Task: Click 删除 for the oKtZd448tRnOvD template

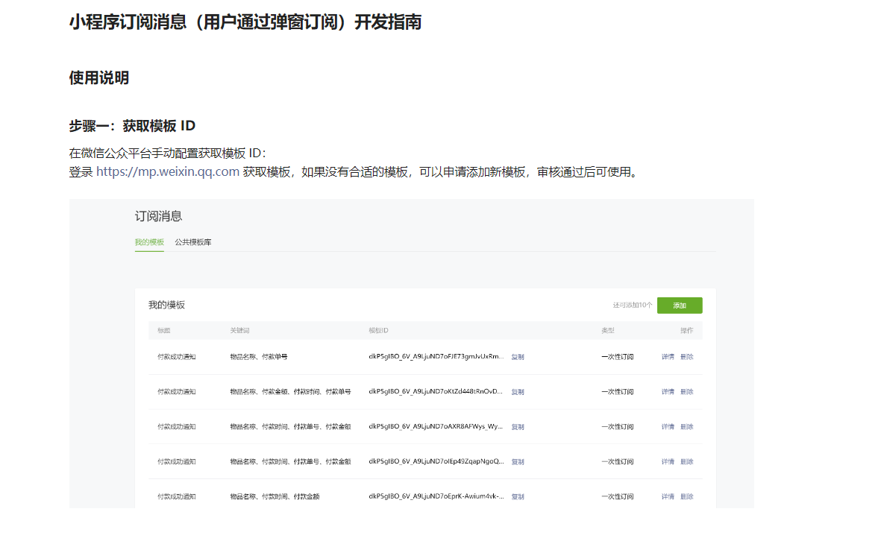Action: pos(687,392)
